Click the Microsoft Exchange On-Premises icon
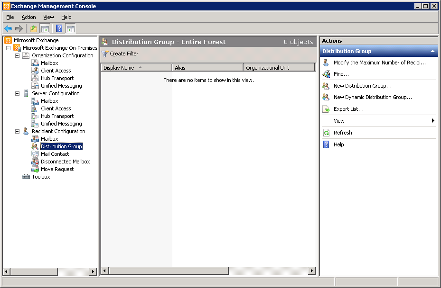The image size is (441, 288). pos(17,48)
